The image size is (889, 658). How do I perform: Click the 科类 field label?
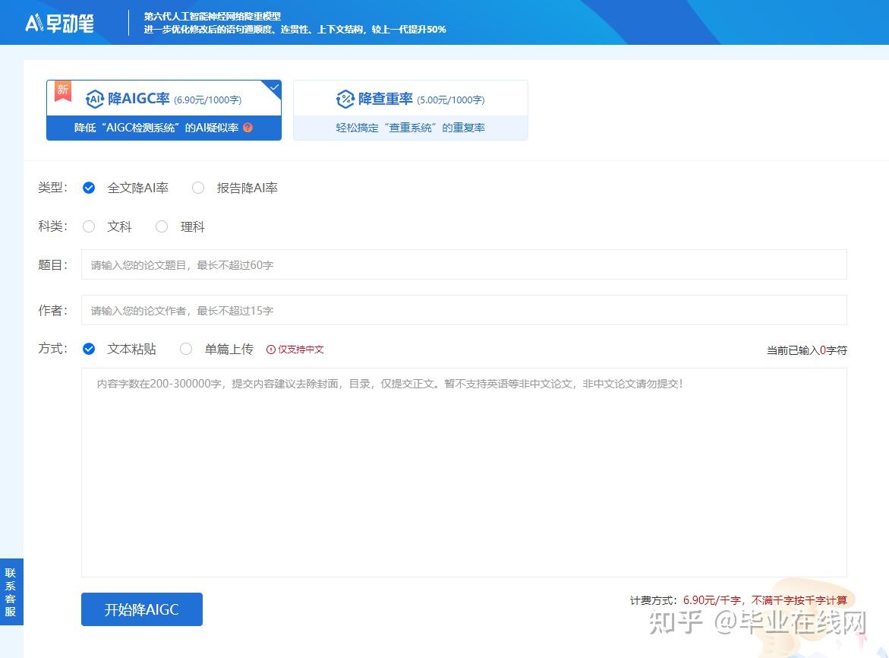[52, 227]
